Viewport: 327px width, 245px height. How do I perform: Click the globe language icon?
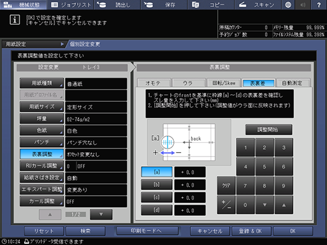(x=288, y=4)
